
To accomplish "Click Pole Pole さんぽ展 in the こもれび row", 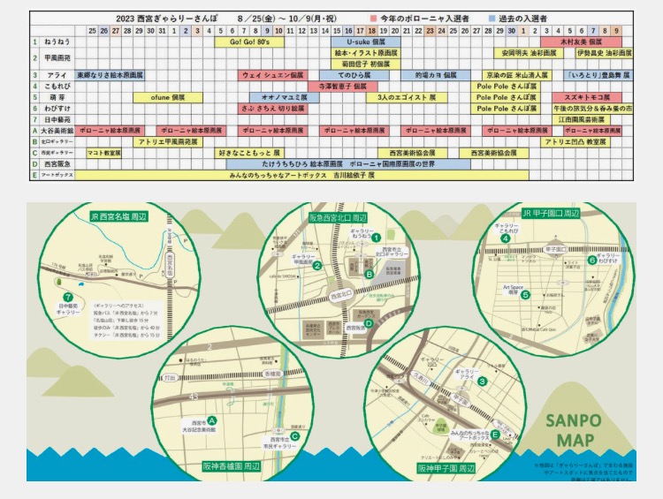I will pos(506,87).
